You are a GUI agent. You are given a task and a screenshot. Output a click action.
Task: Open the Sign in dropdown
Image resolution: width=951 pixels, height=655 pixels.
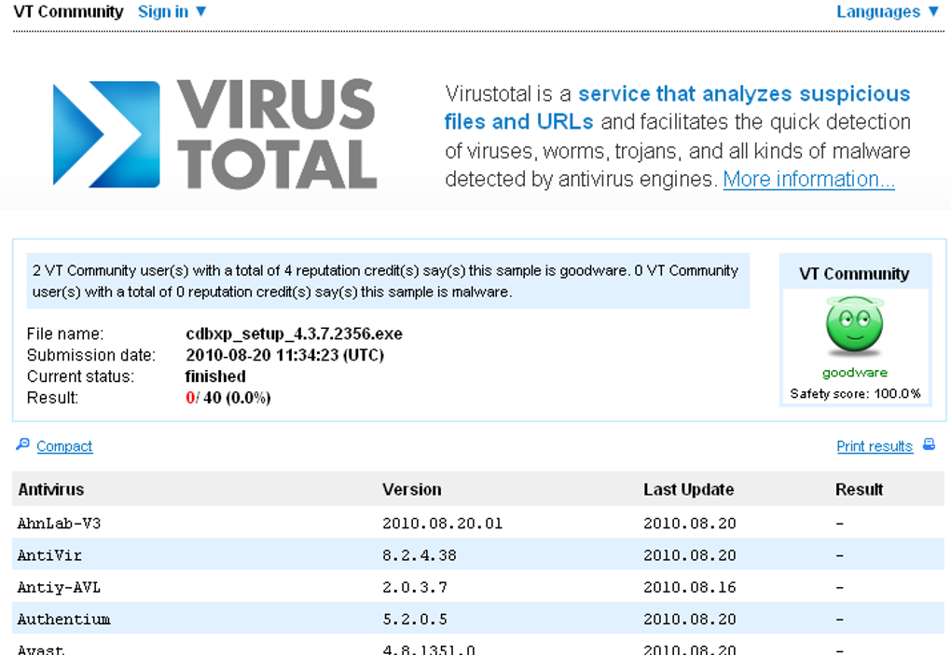[x=172, y=11]
